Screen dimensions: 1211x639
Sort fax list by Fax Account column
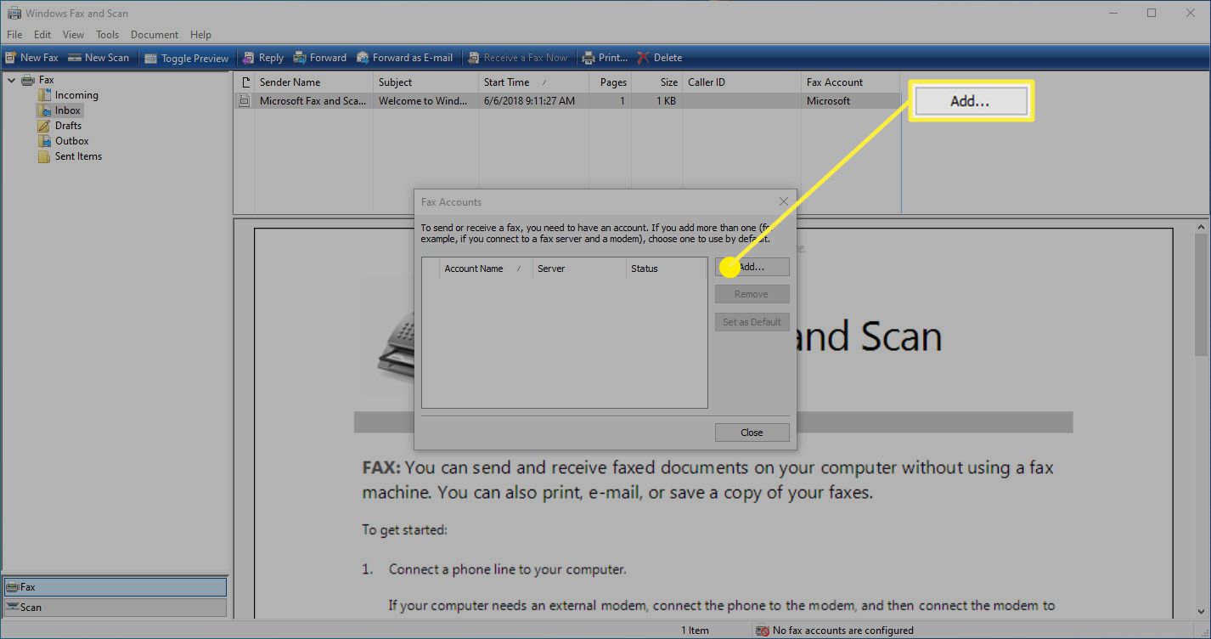[850, 82]
